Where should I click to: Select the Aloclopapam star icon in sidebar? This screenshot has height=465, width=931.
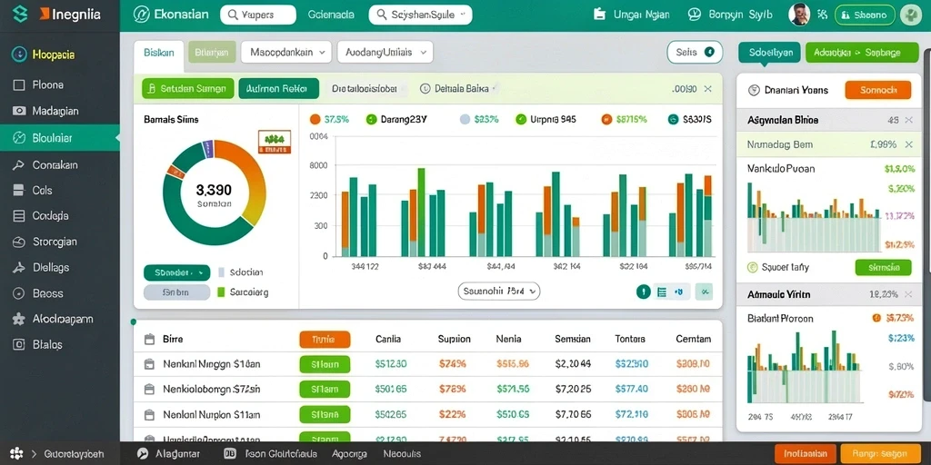(x=19, y=319)
